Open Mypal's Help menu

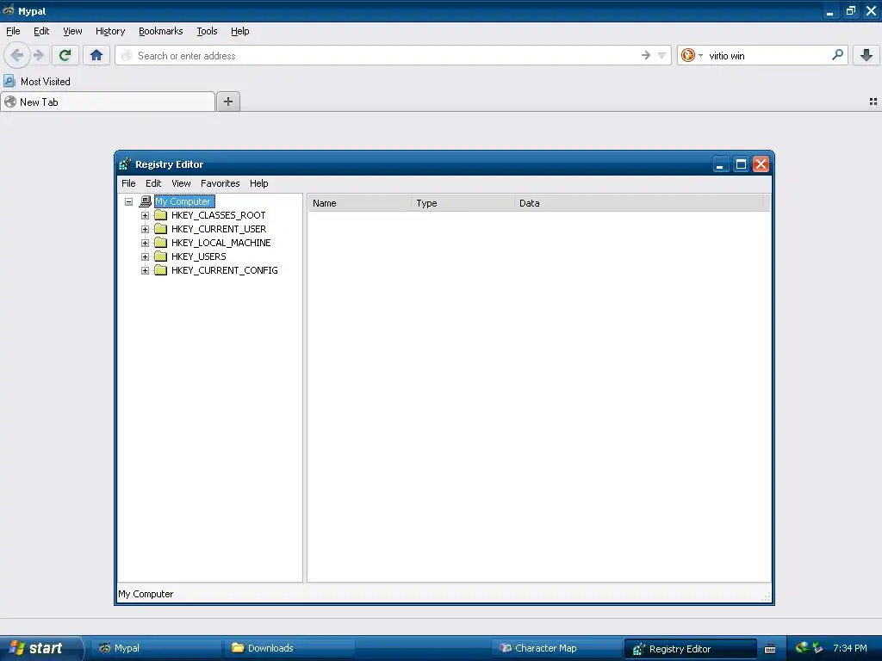pos(239,31)
